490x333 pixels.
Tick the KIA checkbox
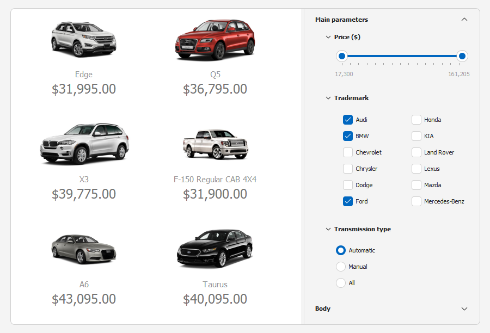[416, 136]
